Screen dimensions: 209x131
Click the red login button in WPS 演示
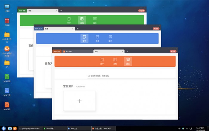click(173, 51)
